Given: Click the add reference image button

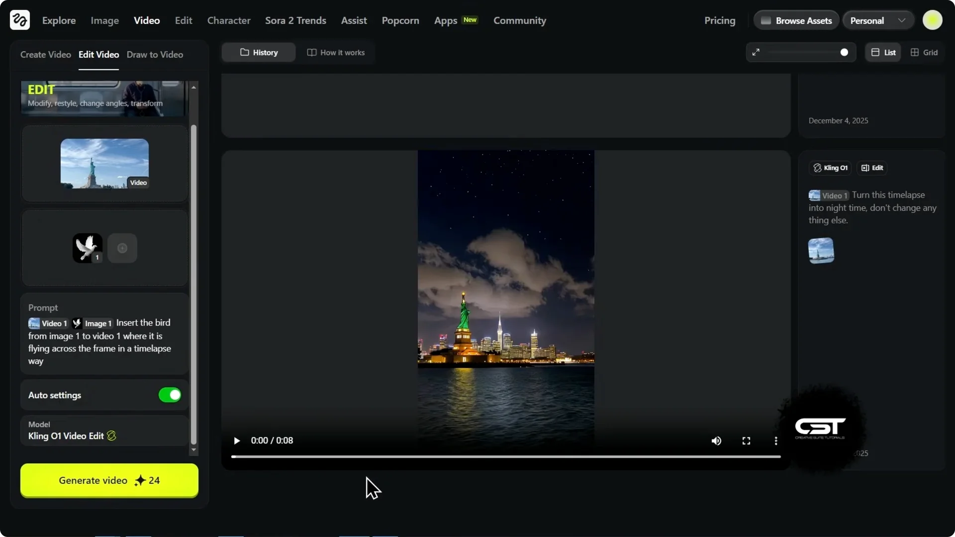Looking at the screenshot, I should click(122, 248).
